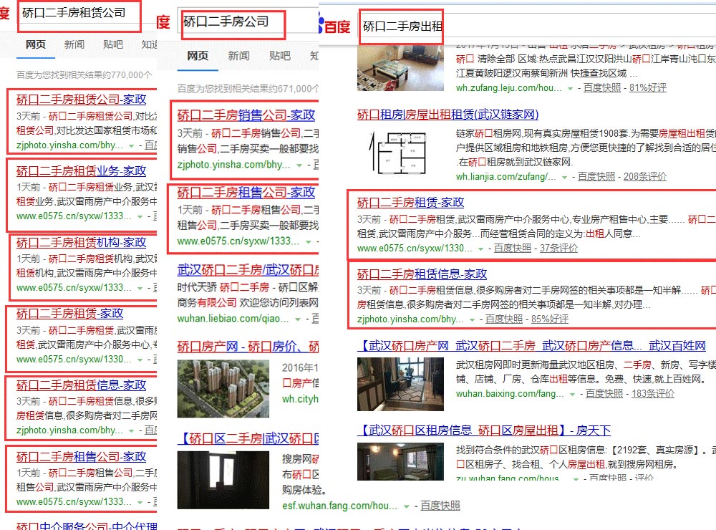Click URL wuhan.liebiao.com/qiao...
The image size is (716, 530).
(x=233, y=319)
